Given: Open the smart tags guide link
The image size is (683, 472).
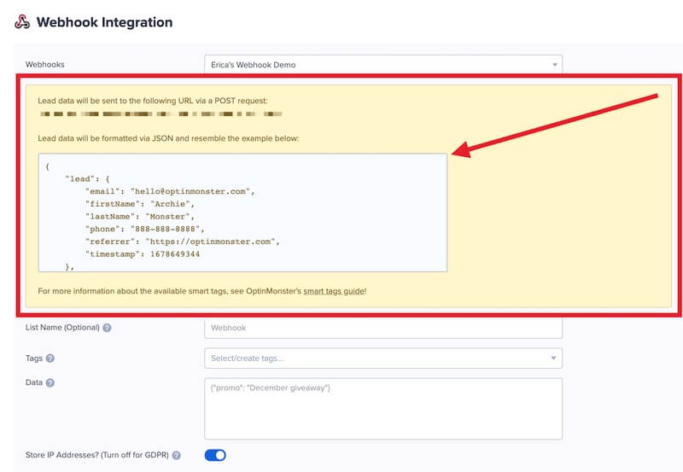Looking at the screenshot, I should coord(334,291).
